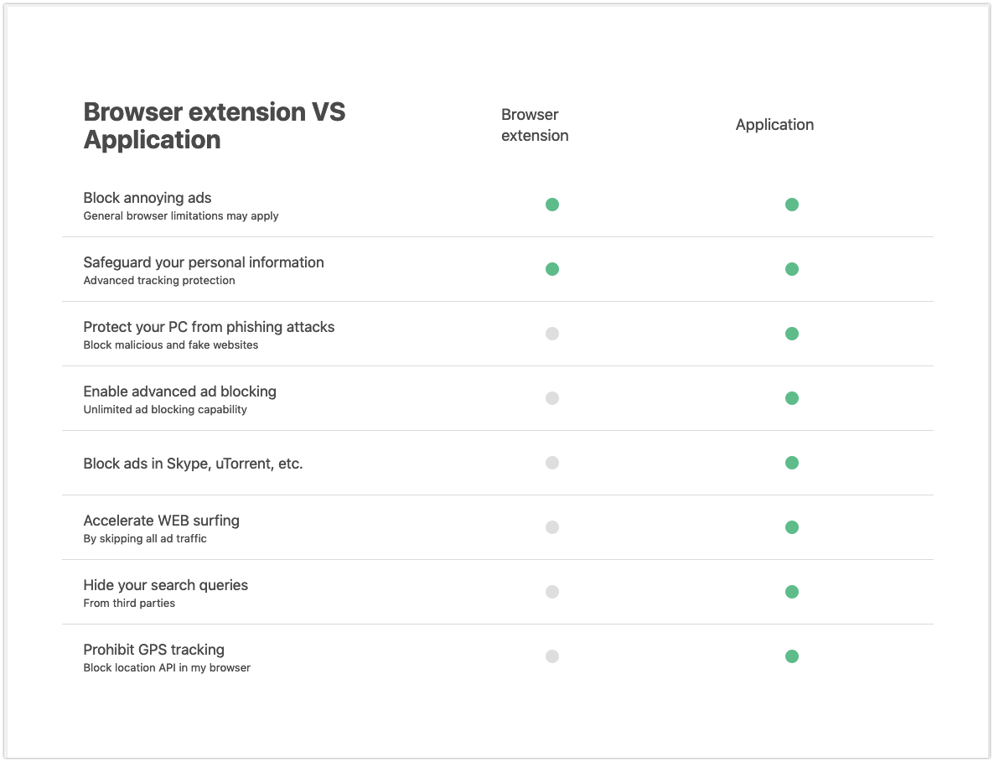Image resolution: width=994 pixels, height=762 pixels.
Task: Click Block ads in Skype, uTorrent, etc. text
Action: (193, 464)
